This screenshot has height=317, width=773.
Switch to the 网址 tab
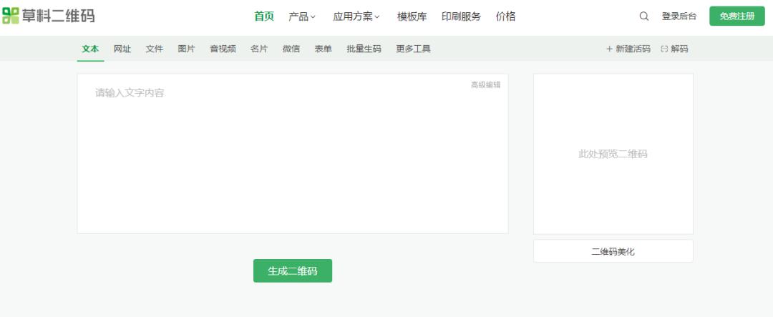coord(122,49)
